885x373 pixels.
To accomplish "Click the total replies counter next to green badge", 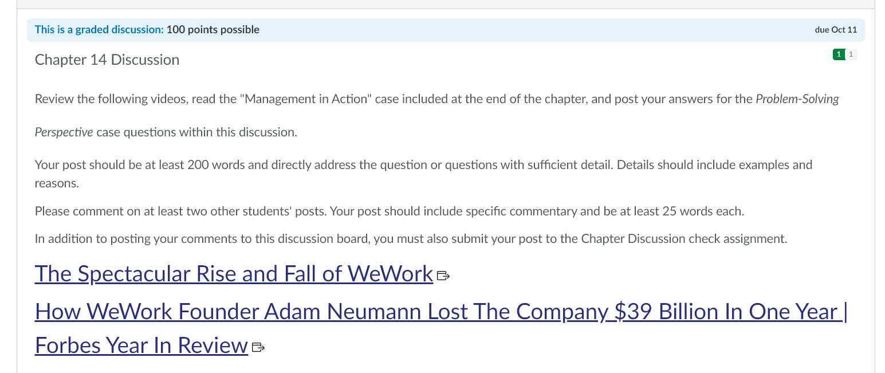I will [x=851, y=54].
